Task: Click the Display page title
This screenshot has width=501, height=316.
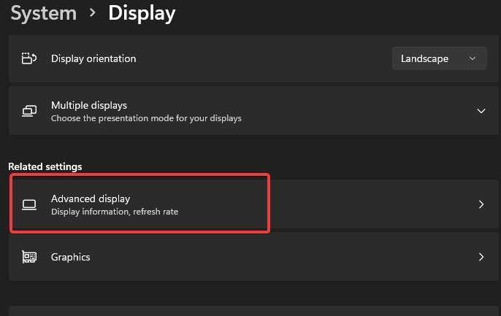Action: pos(142,13)
